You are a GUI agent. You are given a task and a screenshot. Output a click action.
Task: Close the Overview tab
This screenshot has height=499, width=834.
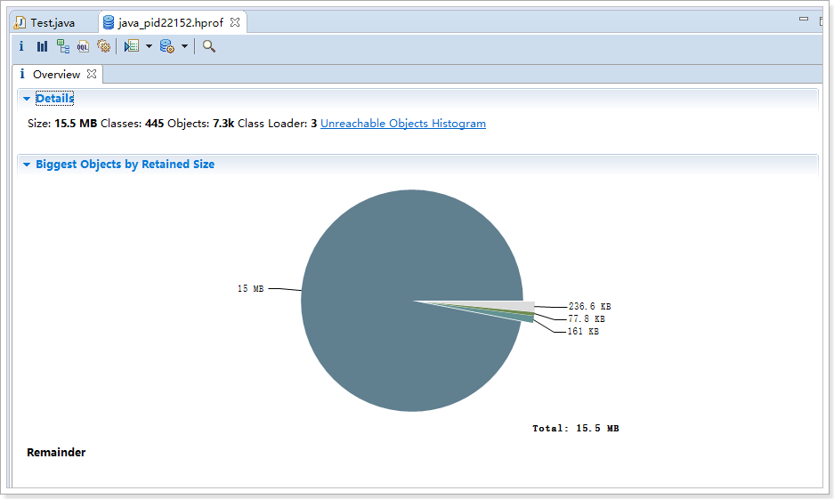click(x=92, y=75)
